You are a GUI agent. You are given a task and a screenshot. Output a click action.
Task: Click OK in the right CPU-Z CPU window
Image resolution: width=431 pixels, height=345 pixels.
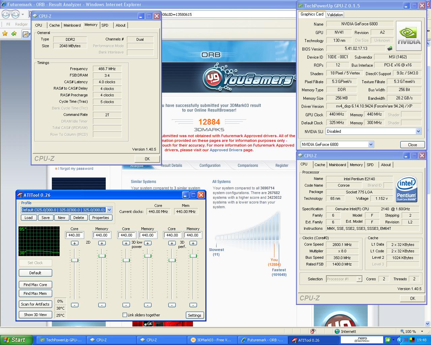tap(412, 298)
